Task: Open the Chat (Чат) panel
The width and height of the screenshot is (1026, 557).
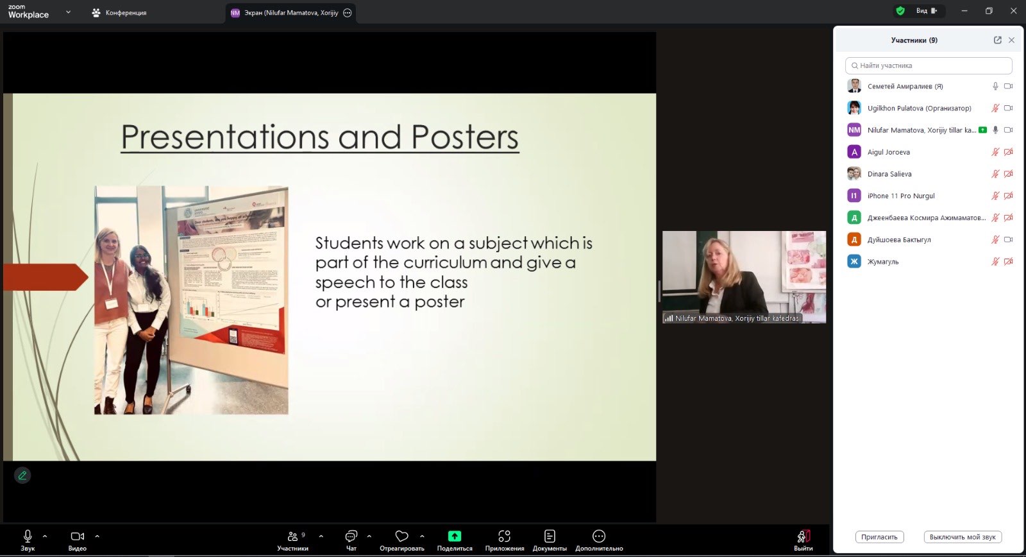Action: tap(351, 536)
